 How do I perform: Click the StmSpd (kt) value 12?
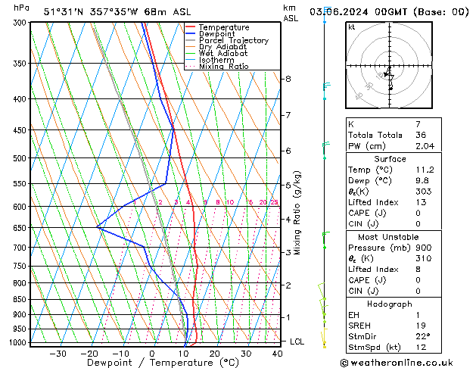pos(421,348)
